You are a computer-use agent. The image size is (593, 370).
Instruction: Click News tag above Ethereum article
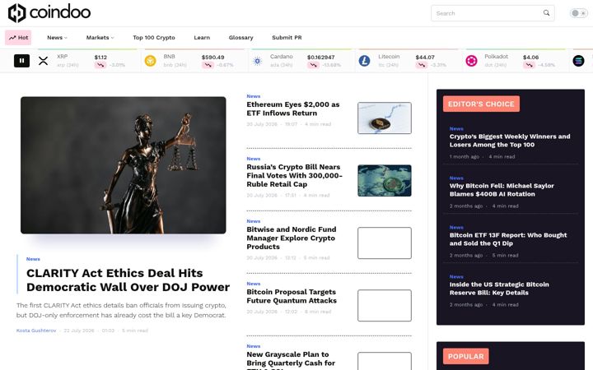coord(254,96)
